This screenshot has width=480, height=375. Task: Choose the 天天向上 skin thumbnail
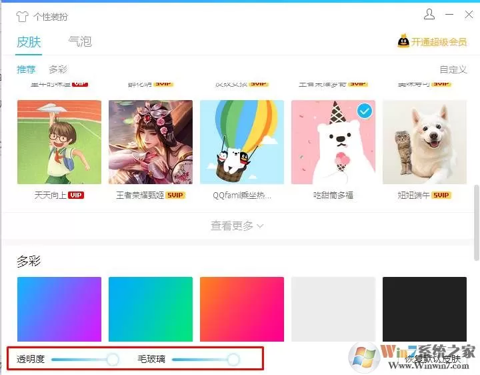[59, 142]
